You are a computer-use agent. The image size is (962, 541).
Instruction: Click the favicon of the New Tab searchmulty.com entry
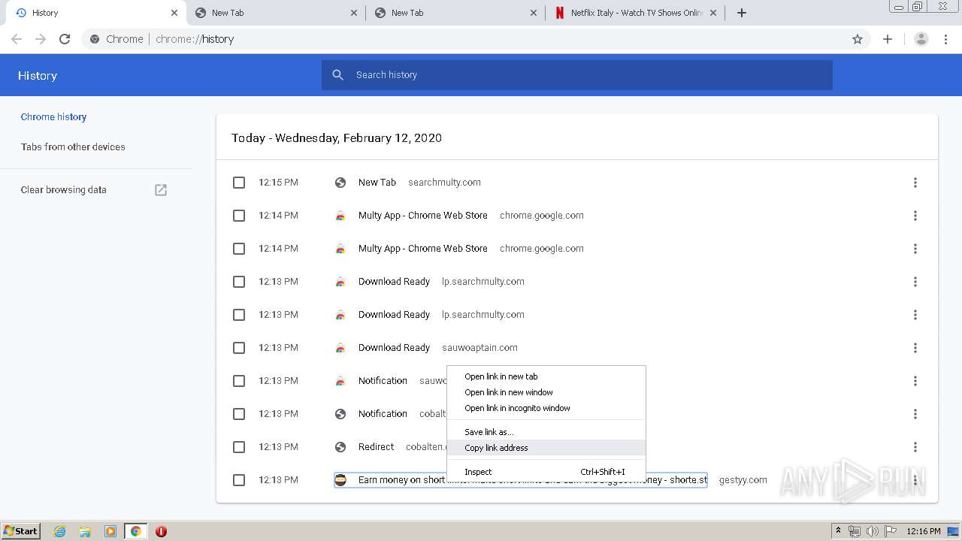click(340, 183)
